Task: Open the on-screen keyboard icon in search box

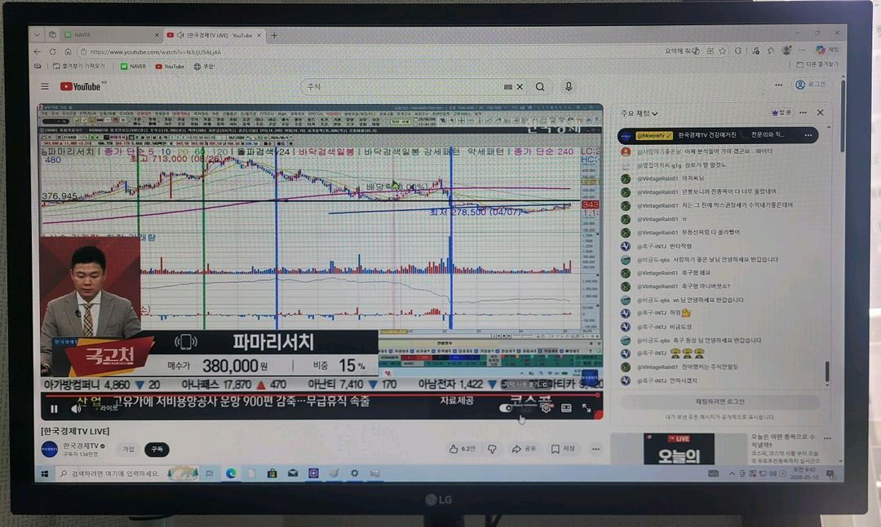Action: (x=508, y=87)
